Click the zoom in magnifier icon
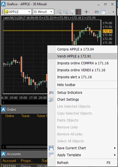 pos(59,12)
